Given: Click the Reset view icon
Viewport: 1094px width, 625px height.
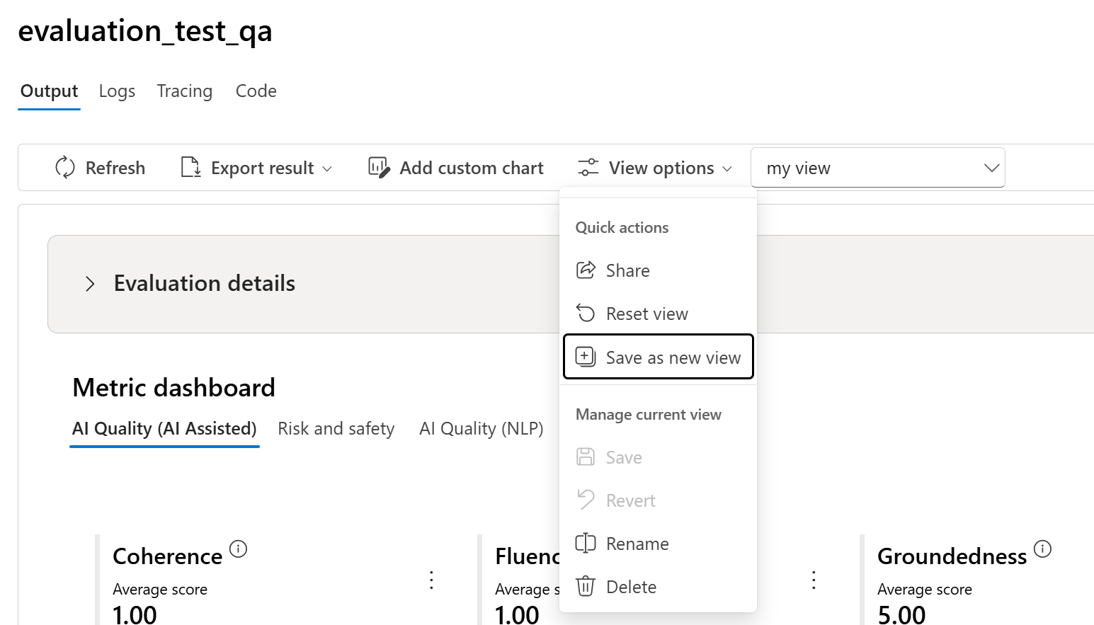Looking at the screenshot, I should click(586, 314).
